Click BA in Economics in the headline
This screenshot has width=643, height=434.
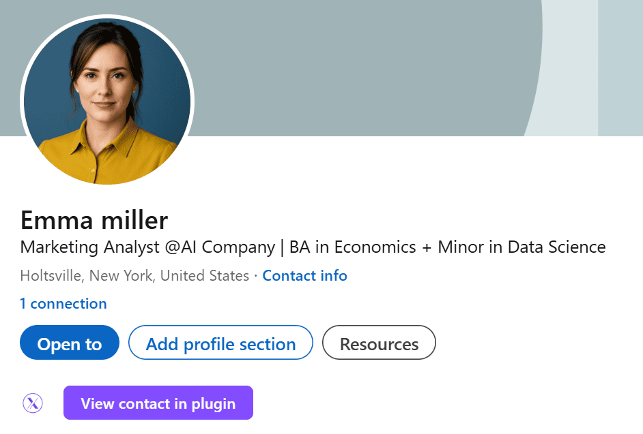[x=352, y=247]
